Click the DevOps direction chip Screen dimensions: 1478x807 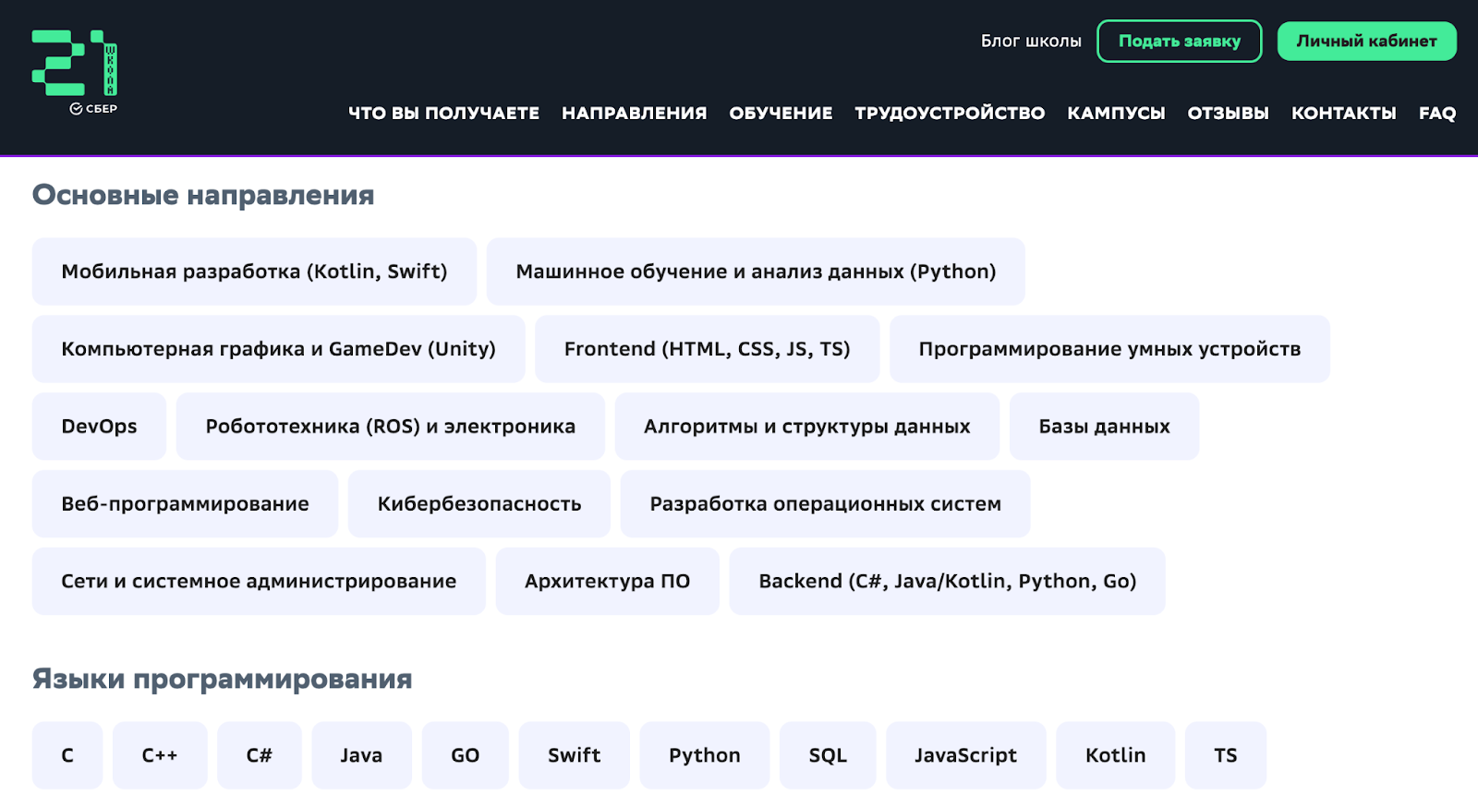point(99,427)
